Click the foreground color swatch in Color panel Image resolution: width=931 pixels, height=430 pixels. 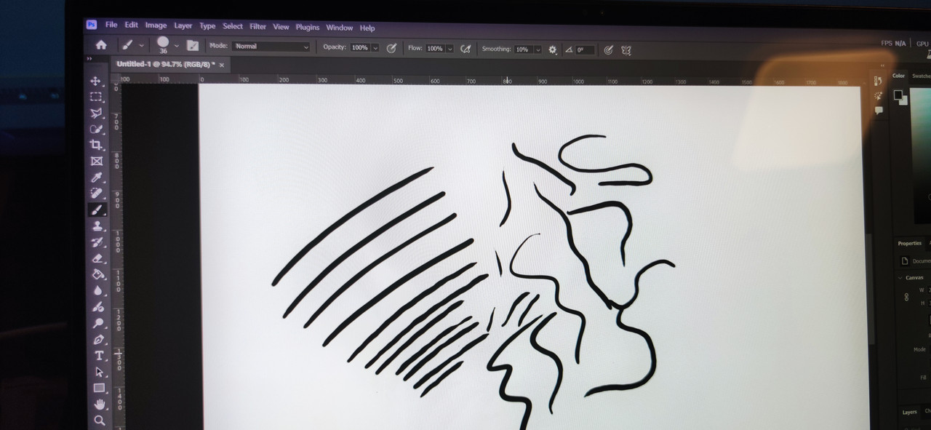coord(898,95)
